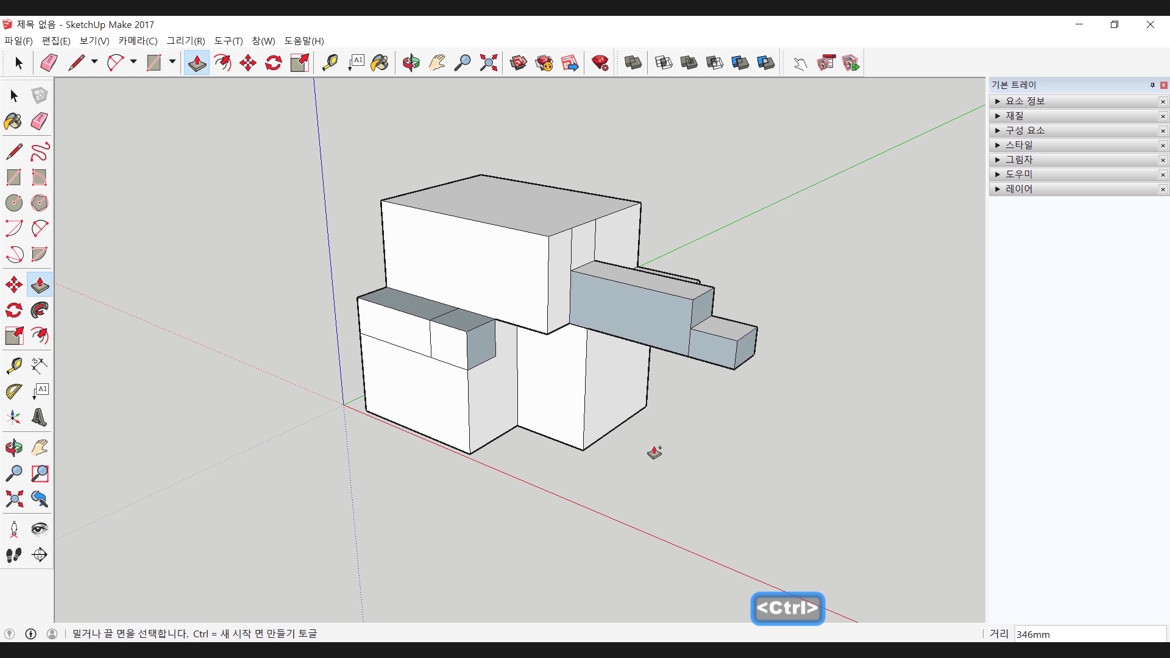Open the arc tool dropdown arrow
This screenshot has height=658, width=1170.
pyautogui.click(x=133, y=62)
